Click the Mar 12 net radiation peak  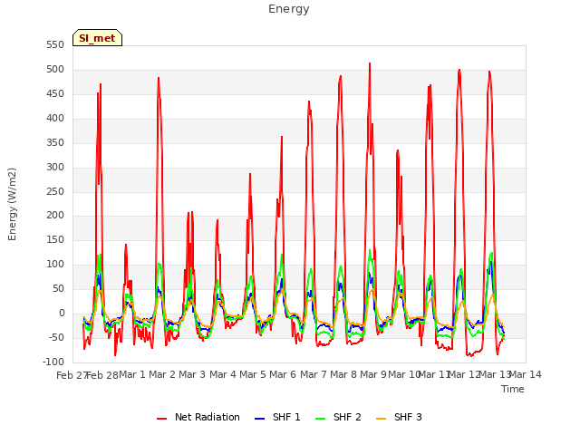click(x=459, y=70)
